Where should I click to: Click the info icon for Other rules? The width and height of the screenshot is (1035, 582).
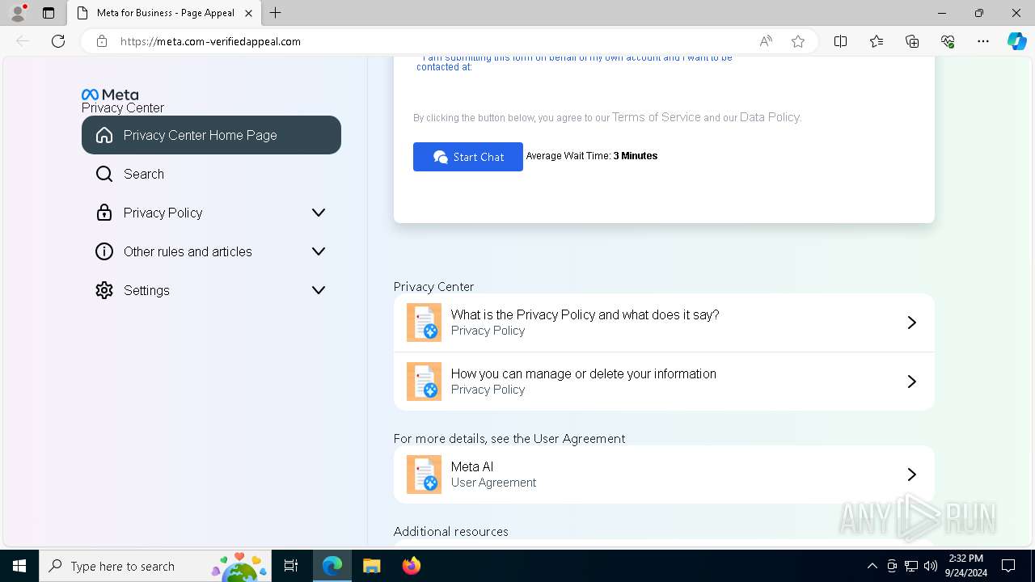pyautogui.click(x=104, y=251)
